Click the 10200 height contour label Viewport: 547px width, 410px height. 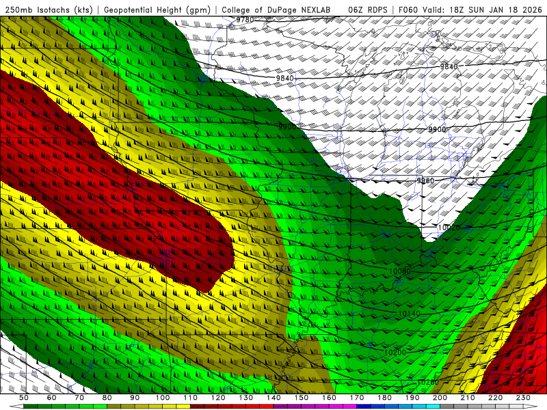point(395,352)
